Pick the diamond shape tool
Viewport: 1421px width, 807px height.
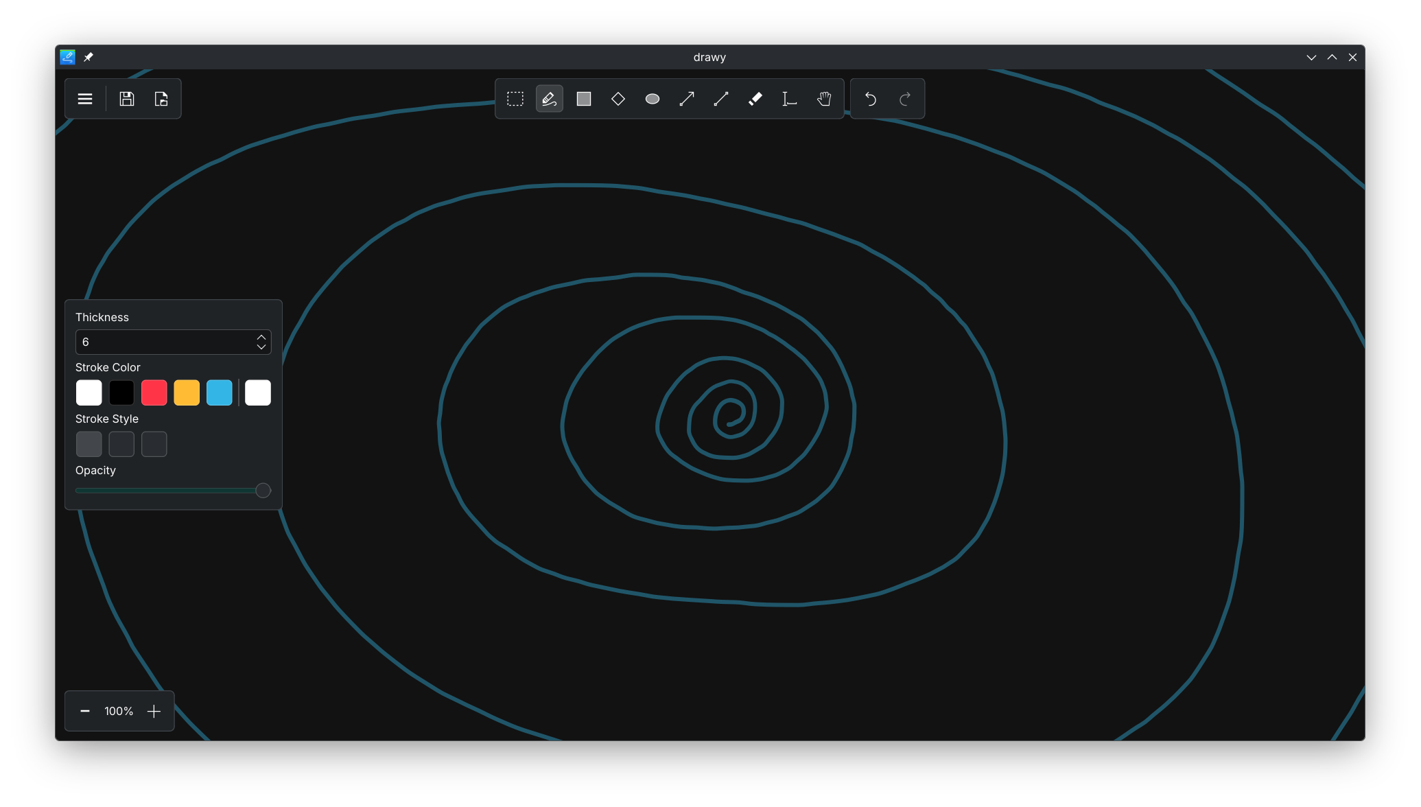(618, 99)
